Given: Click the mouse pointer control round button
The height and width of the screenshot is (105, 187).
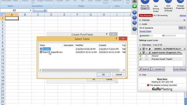Looking at the screenshot, I should click(x=134, y=17).
